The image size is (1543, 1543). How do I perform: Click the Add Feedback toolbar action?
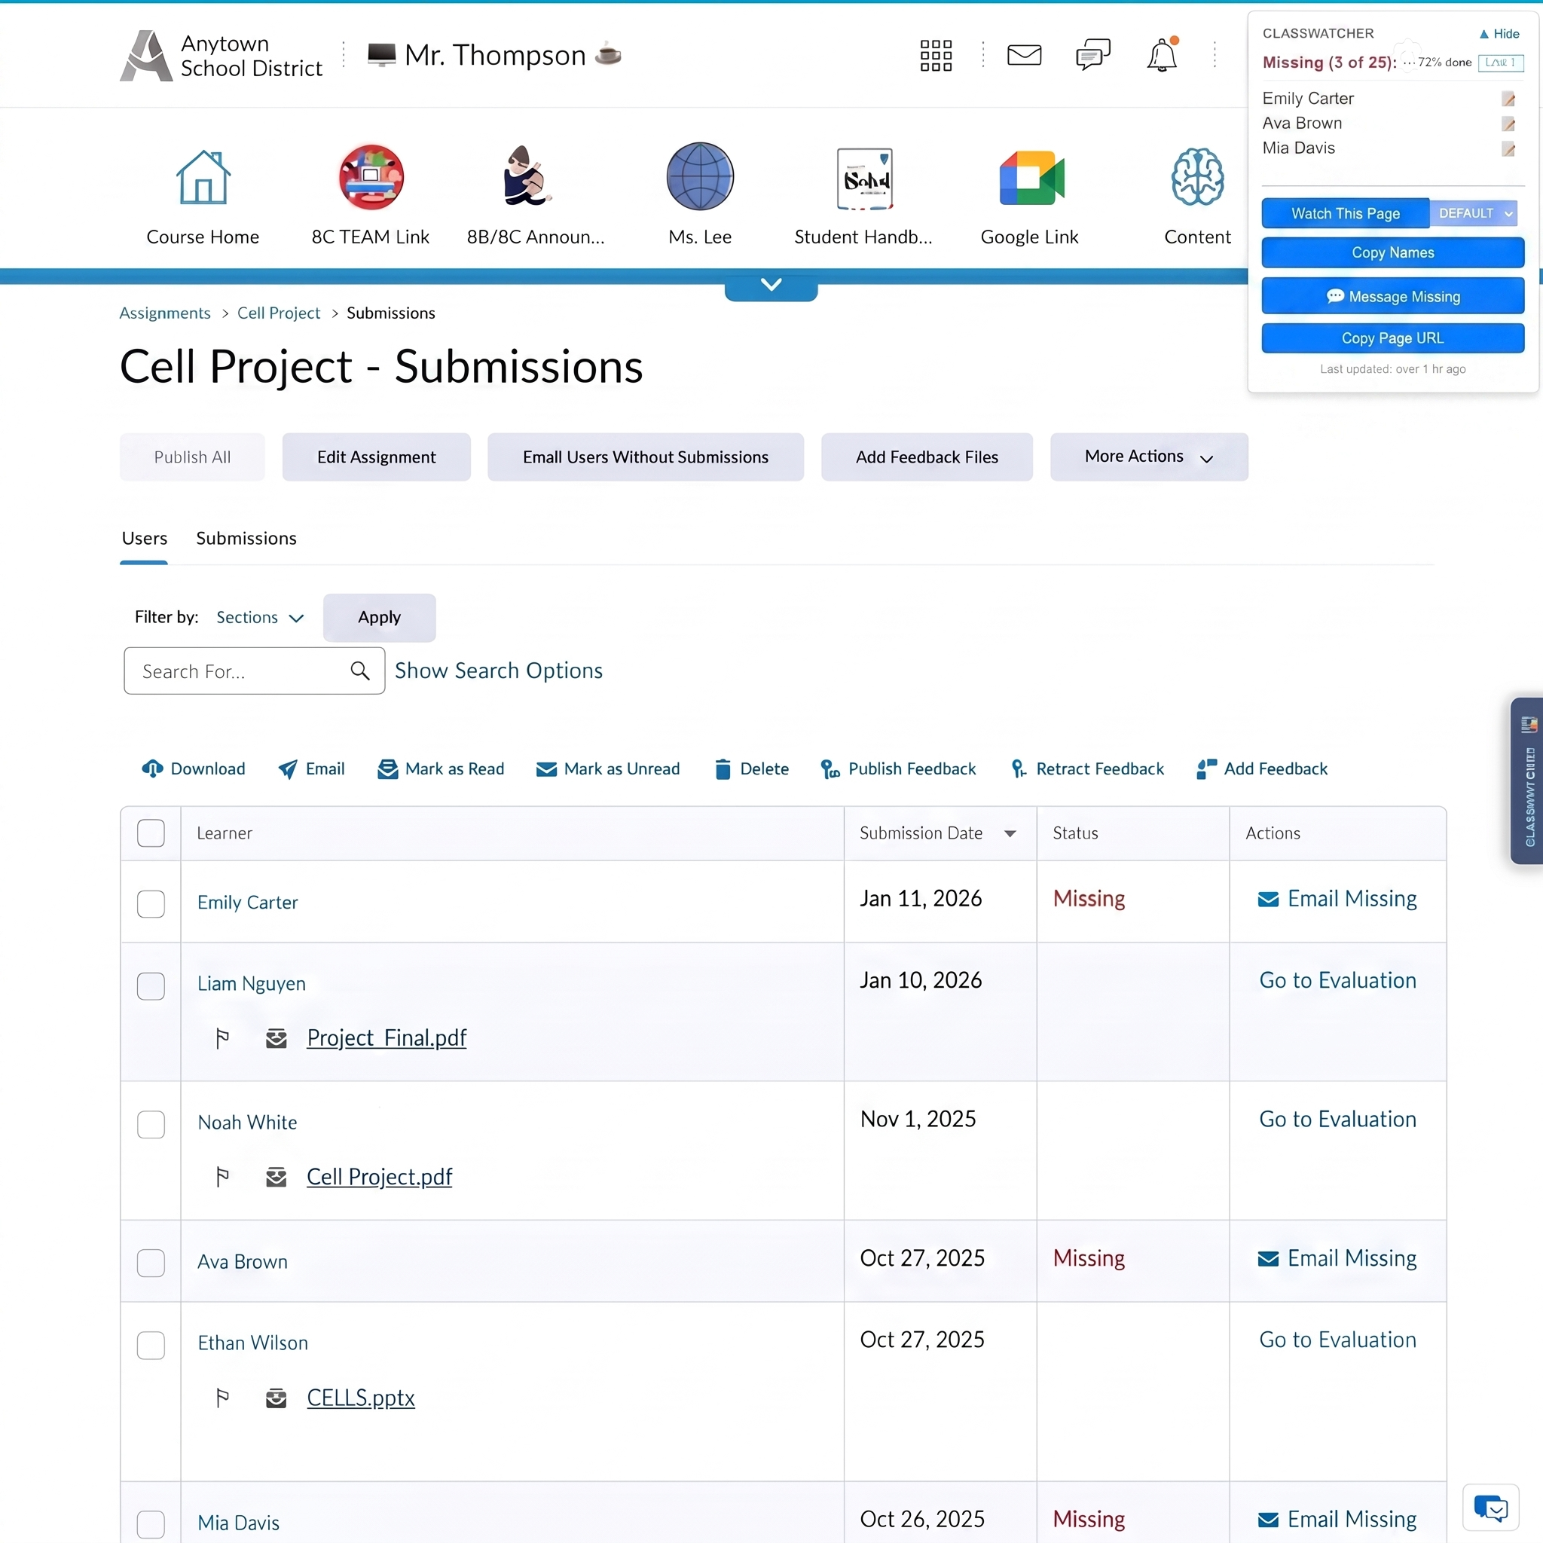1262,768
